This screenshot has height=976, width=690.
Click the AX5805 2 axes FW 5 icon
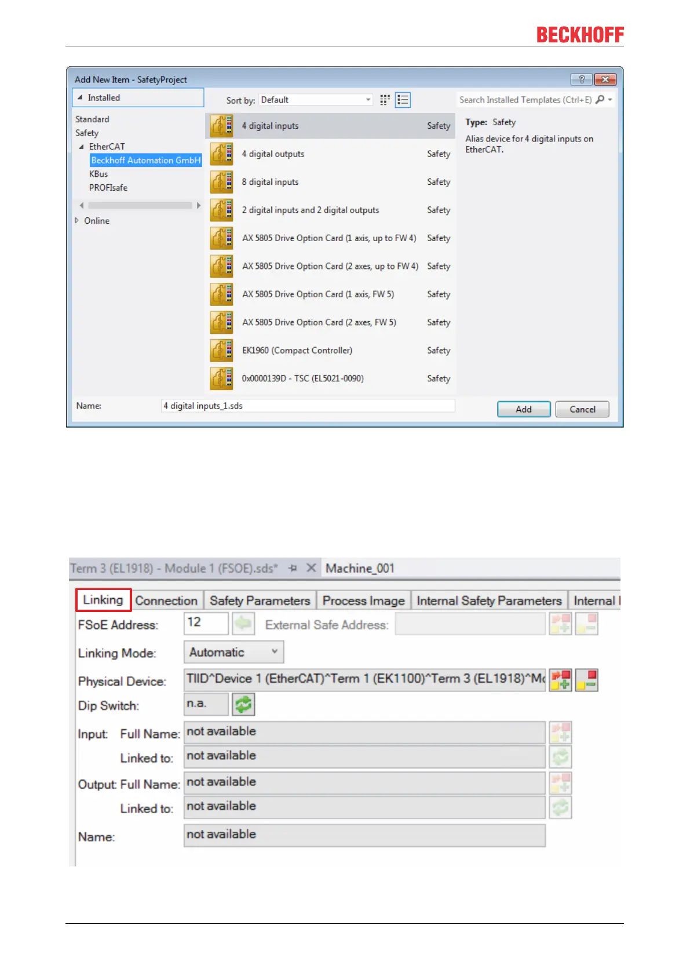(221, 322)
